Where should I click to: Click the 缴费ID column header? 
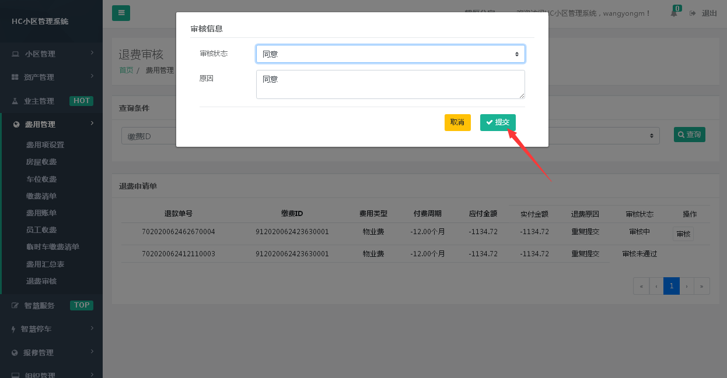[292, 214]
